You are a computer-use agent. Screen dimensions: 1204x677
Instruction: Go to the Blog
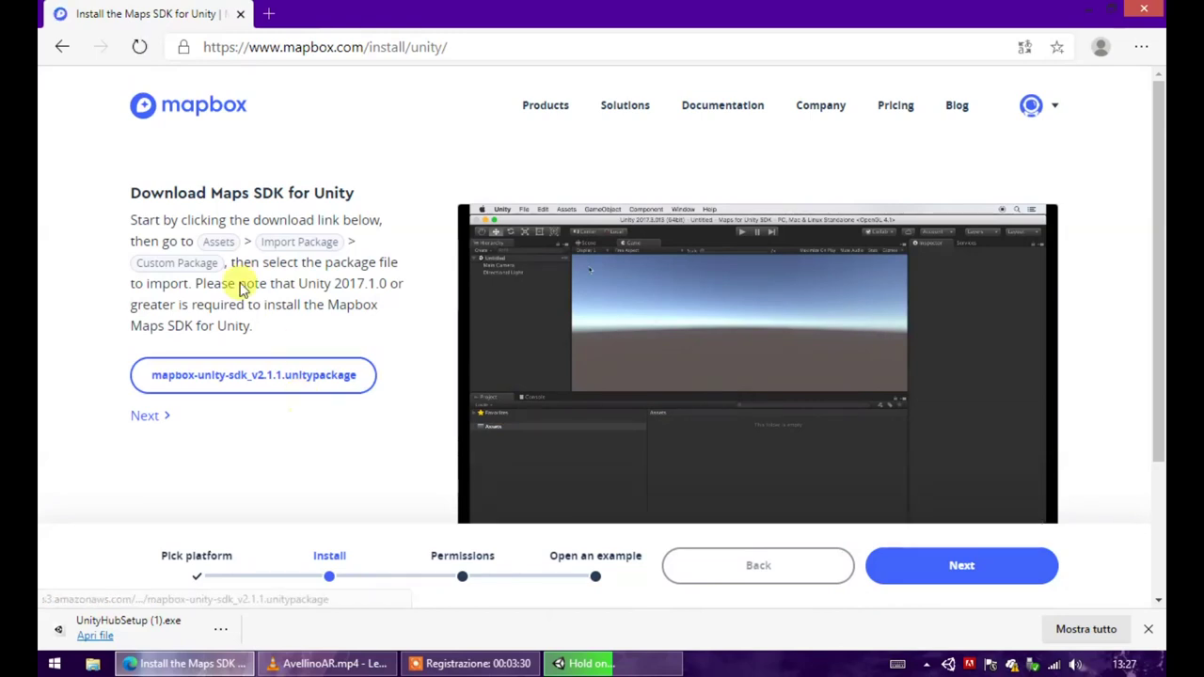(957, 105)
